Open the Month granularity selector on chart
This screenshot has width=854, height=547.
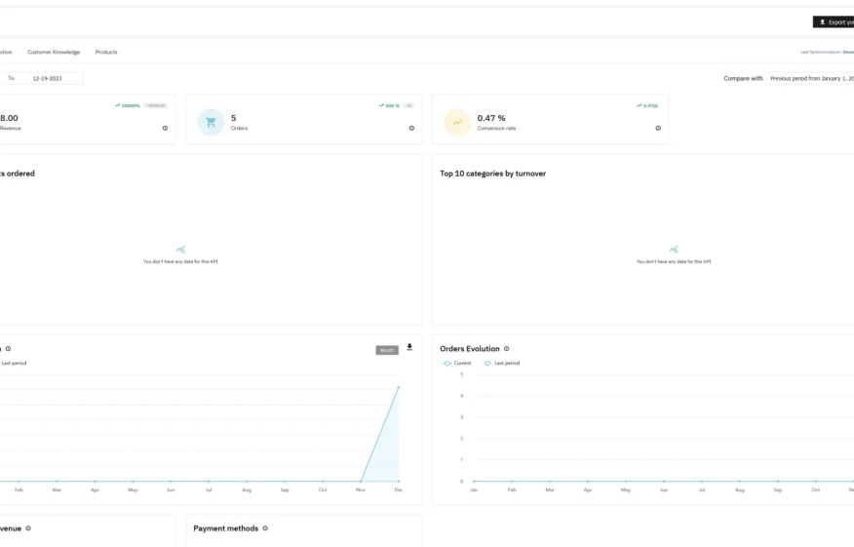(387, 350)
